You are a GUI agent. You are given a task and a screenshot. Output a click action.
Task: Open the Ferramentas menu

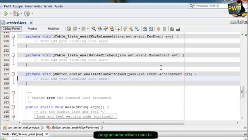[33, 6]
